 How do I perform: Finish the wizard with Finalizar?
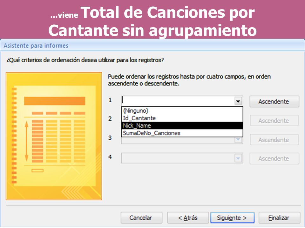279,218
